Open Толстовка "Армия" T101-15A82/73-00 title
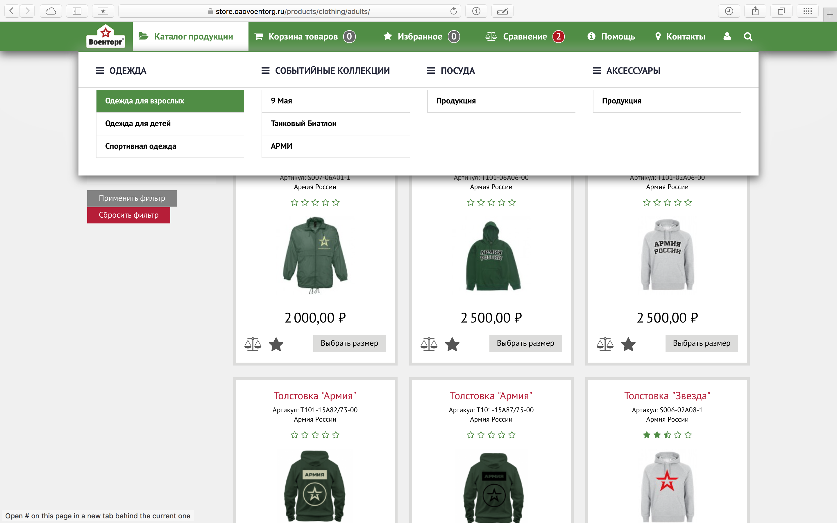 click(x=315, y=396)
